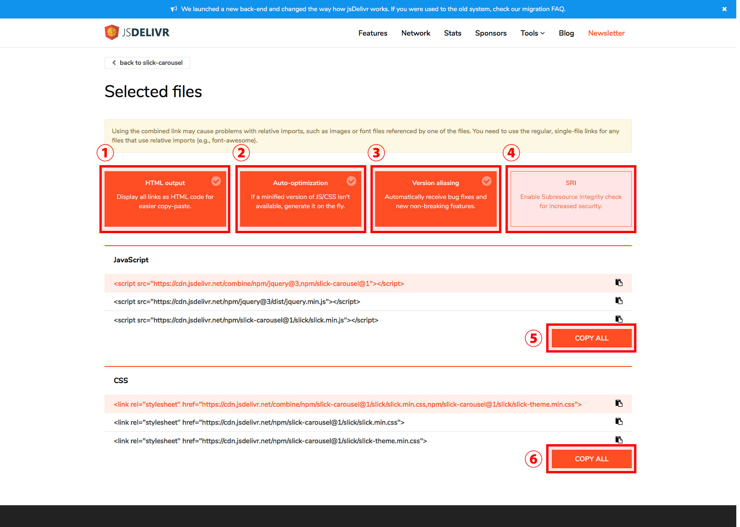Click the jsDelivr shield logo
The image size is (740, 527).
[x=111, y=32]
